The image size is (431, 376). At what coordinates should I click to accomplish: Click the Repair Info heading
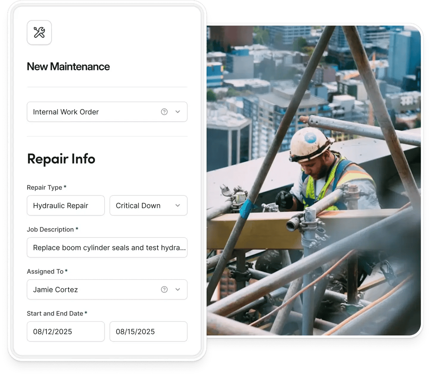61,159
